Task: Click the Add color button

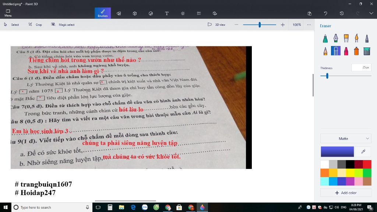Action: pyautogui.click(x=346, y=193)
